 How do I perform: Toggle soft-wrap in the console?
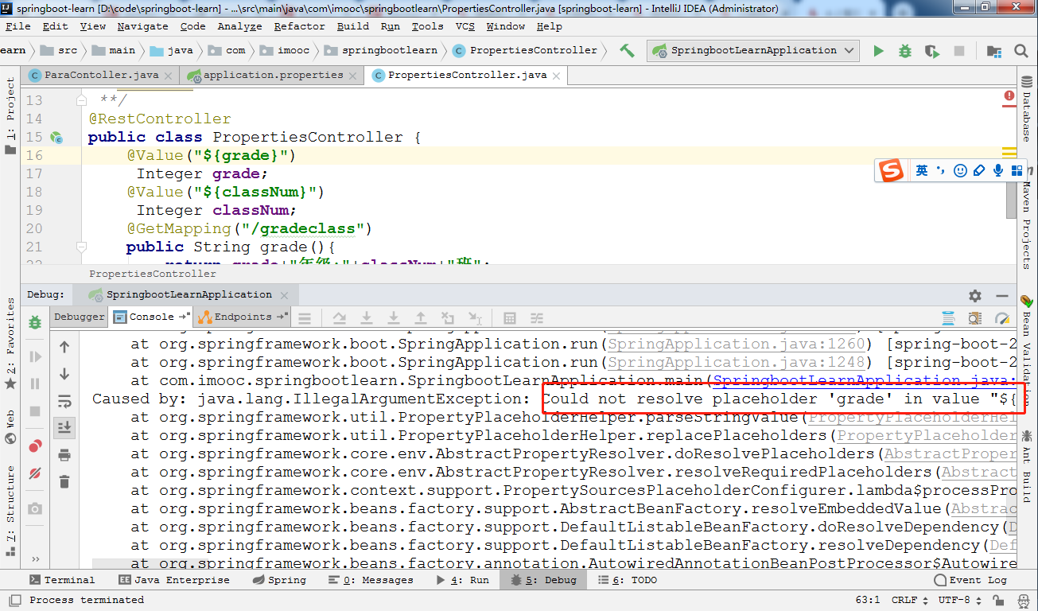point(64,401)
